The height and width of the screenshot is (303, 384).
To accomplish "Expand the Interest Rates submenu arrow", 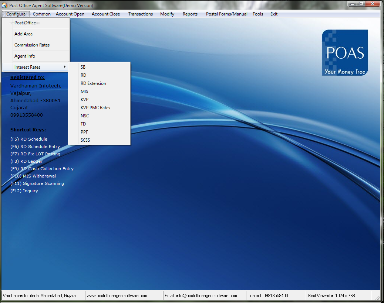I will tap(65, 67).
